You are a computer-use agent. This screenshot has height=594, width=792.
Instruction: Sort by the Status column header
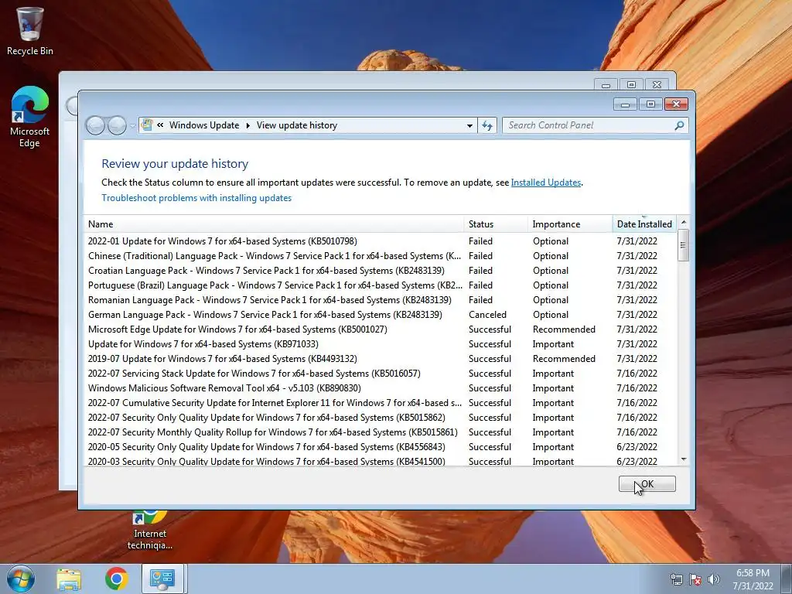[x=496, y=224]
